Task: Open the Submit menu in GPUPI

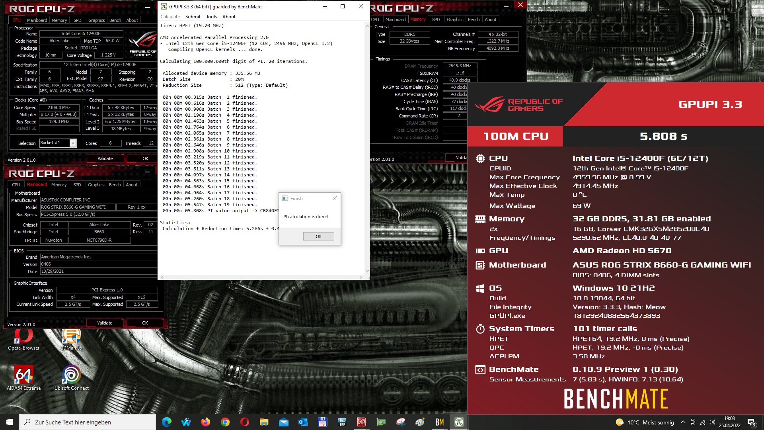Action: (193, 17)
